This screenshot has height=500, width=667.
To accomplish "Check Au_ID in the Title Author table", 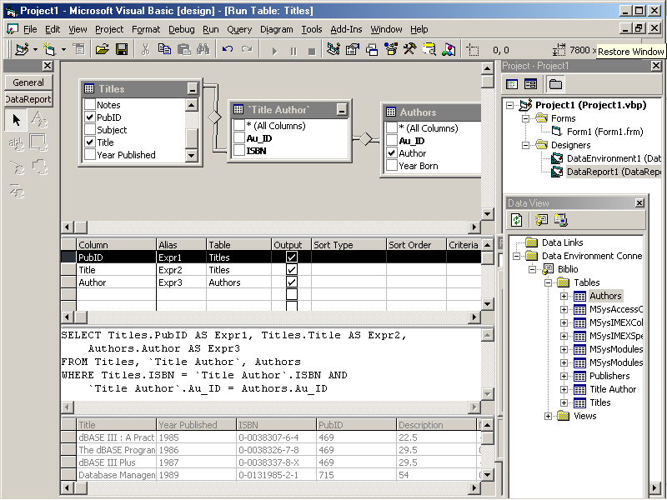I will pos(239,138).
